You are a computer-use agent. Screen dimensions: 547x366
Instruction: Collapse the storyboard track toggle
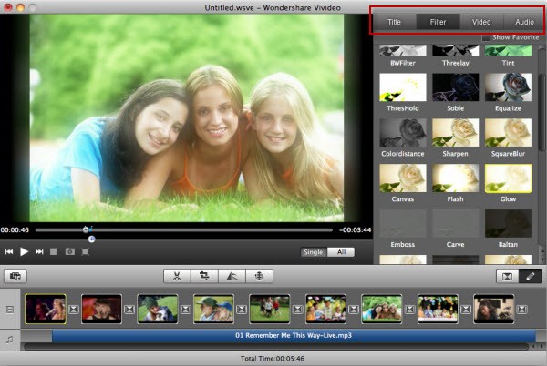[10, 310]
